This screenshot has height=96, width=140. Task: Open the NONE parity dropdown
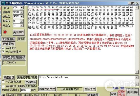[22, 16]
